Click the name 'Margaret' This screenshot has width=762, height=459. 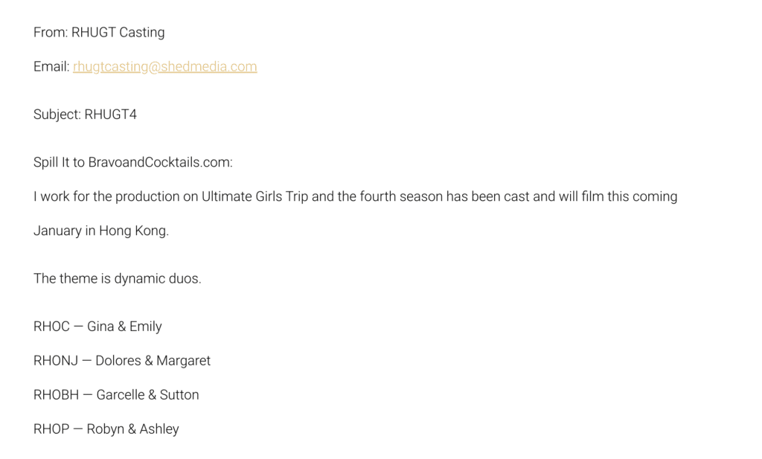[x=183, y=361]
